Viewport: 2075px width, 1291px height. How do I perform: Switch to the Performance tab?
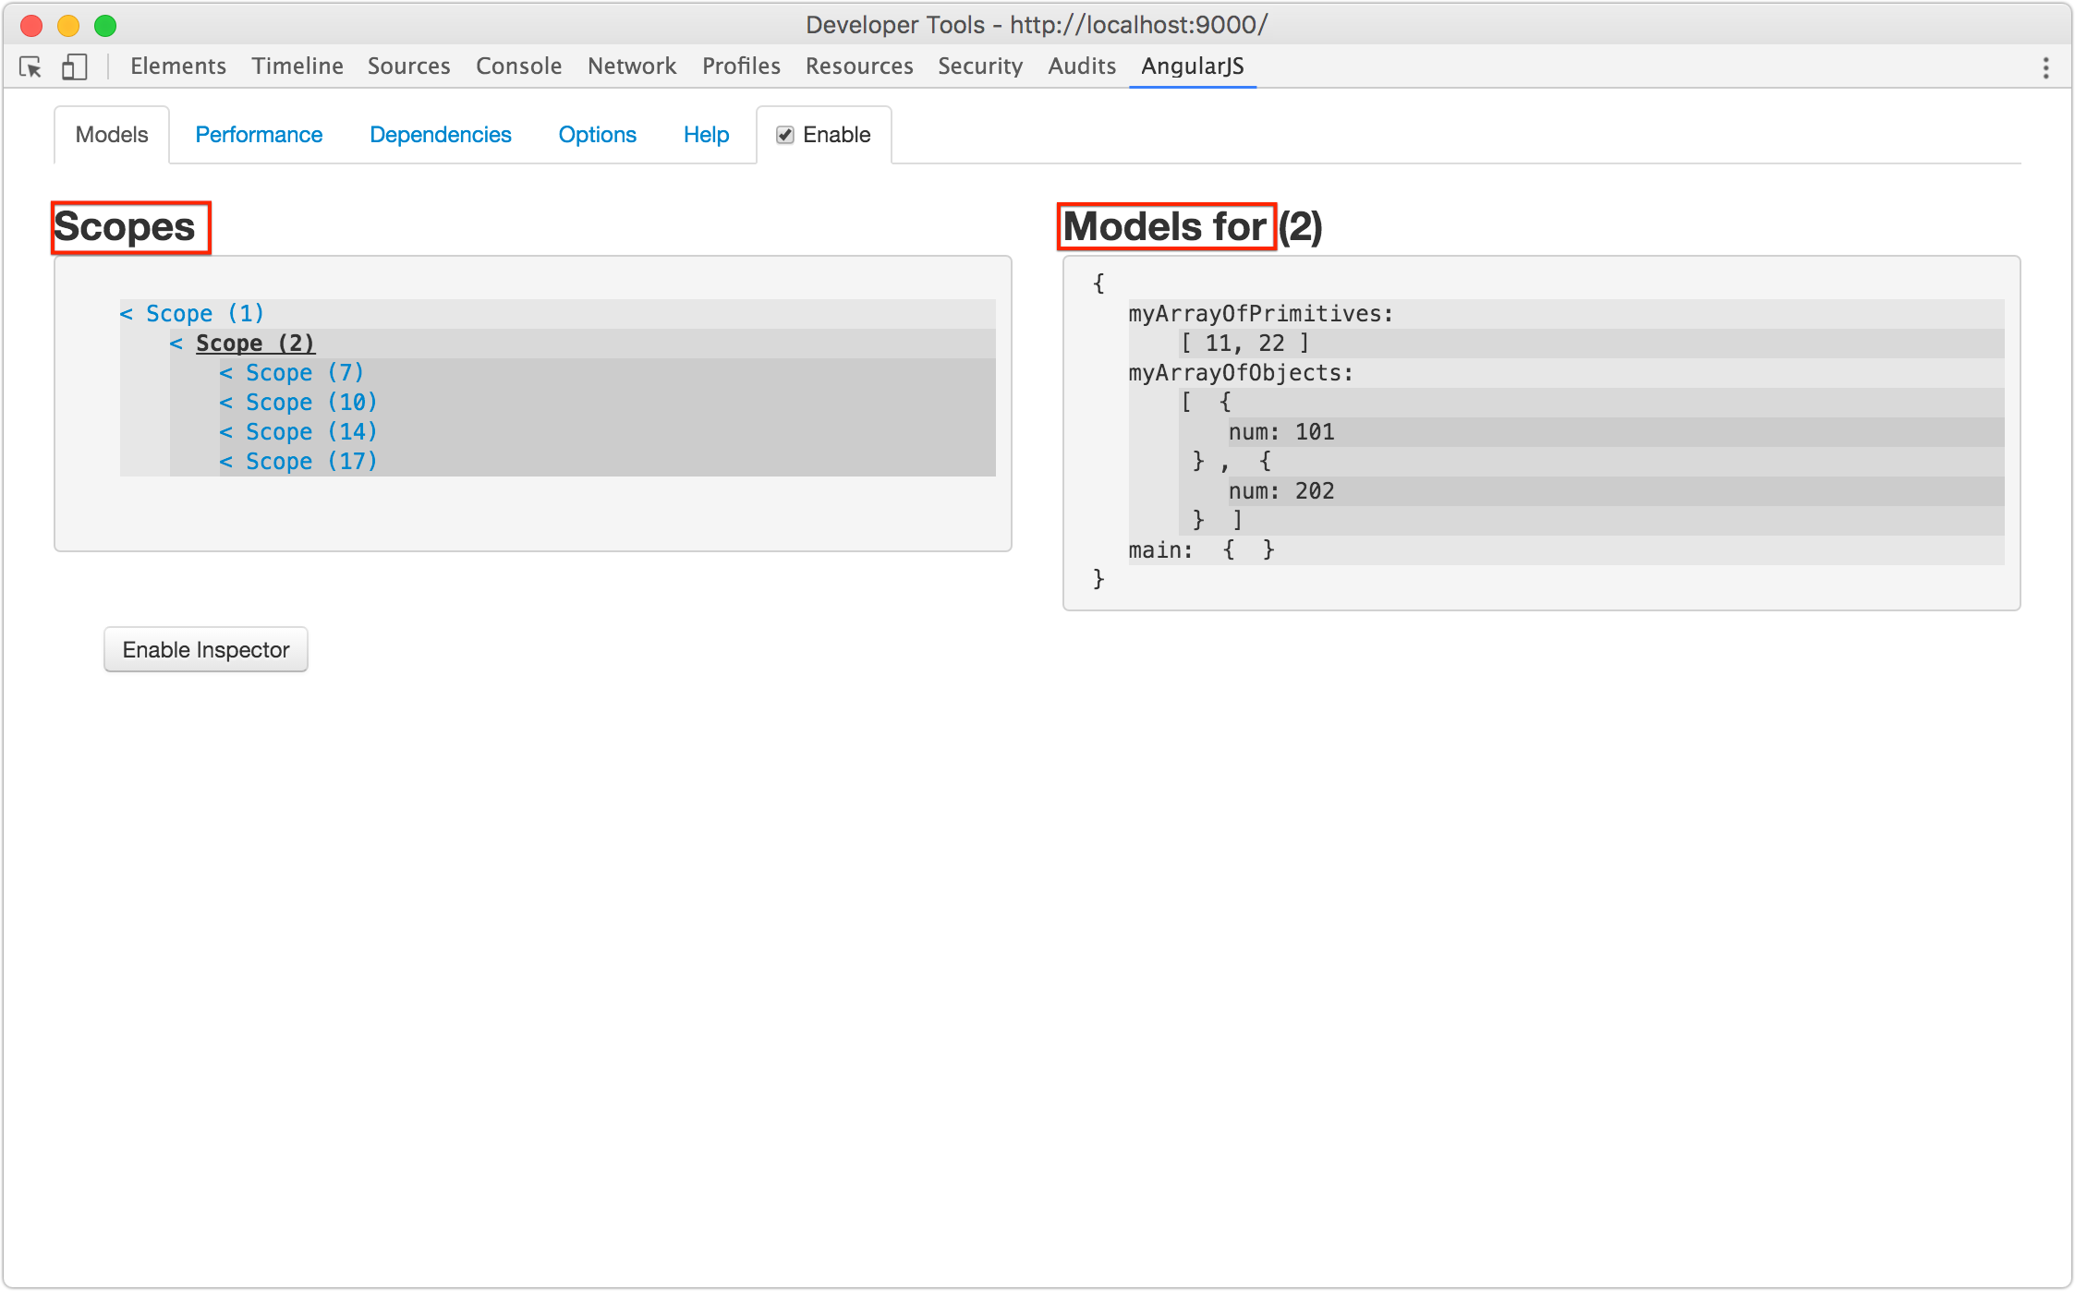point(259,134)
